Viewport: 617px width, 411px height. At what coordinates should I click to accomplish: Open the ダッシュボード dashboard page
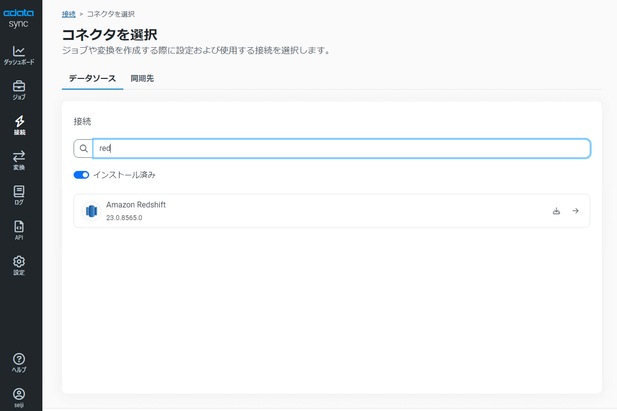point(19,56)
